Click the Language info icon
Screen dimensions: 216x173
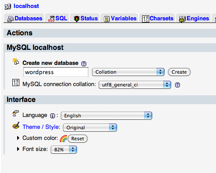point(52,116)
